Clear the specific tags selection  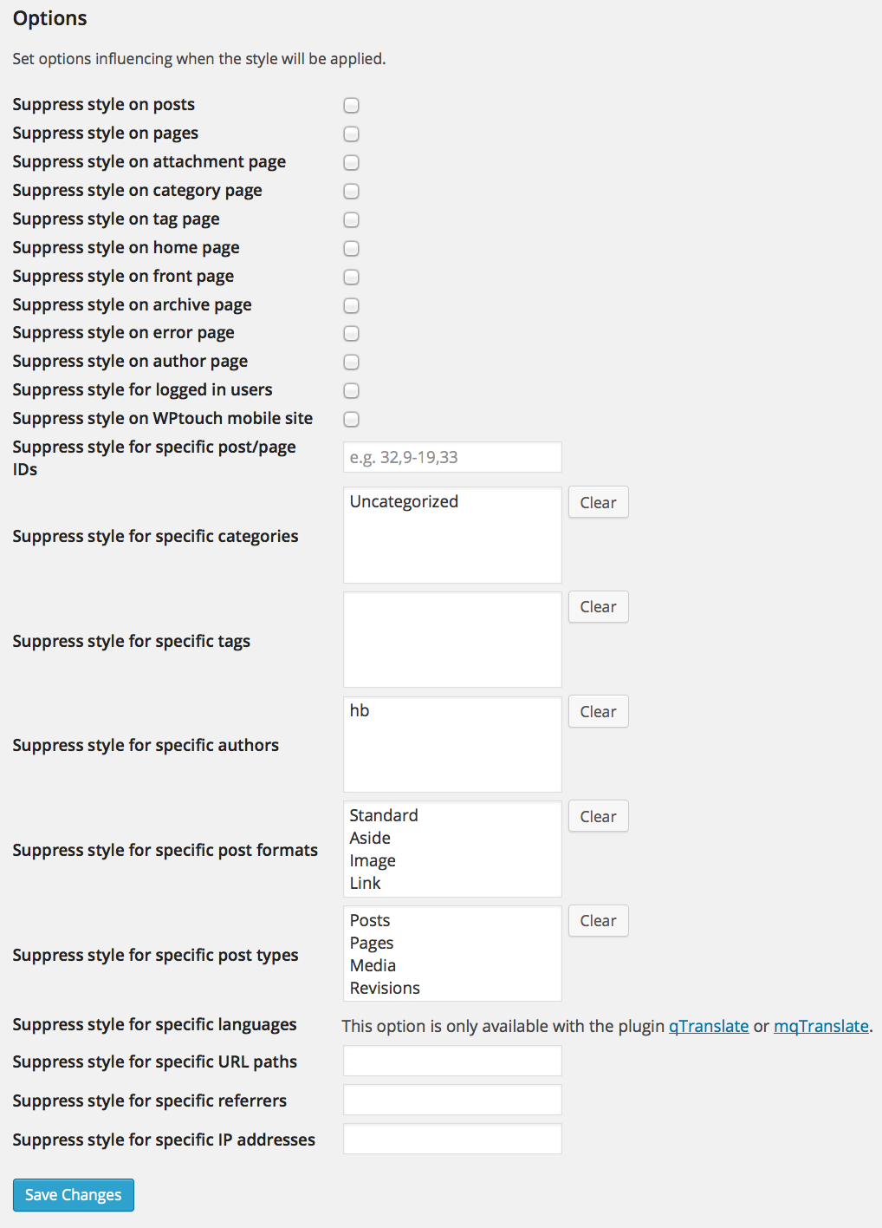coord(598,607)
